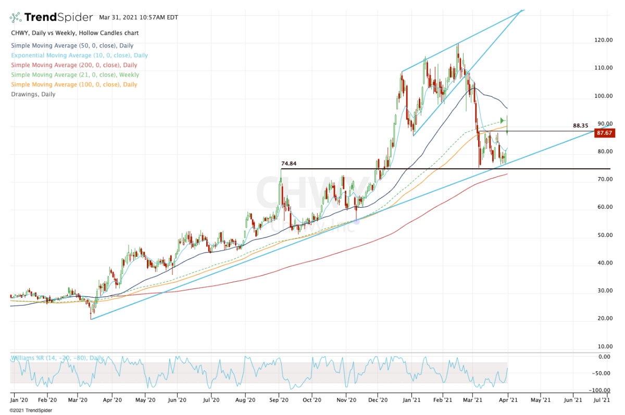Click the "Dec '20" date axis label

378,401
